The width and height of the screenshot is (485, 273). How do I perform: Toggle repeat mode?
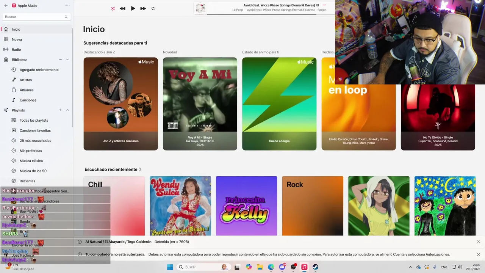click(x=153, y=8)
